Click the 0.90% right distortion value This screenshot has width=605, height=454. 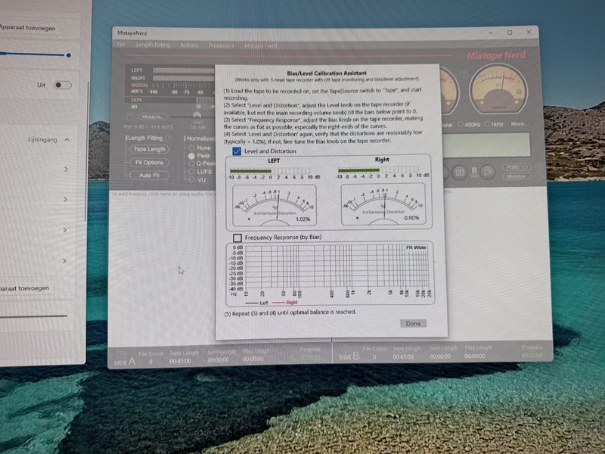point(411,218)
